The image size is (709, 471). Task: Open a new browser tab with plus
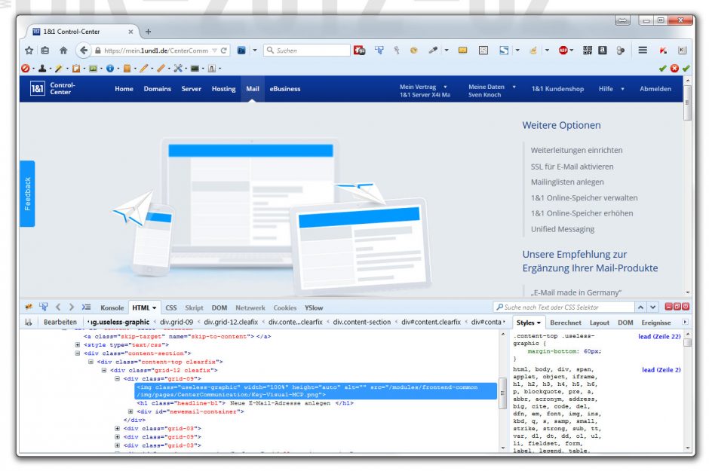[148, 32]
